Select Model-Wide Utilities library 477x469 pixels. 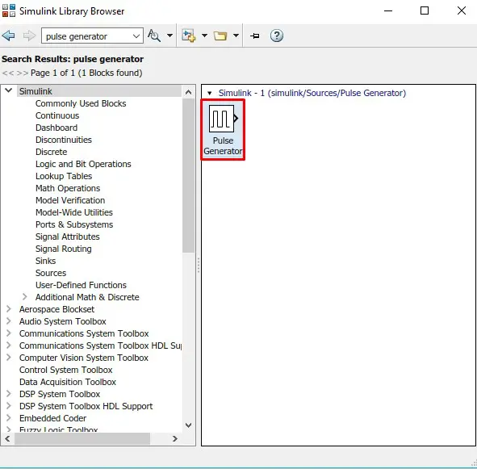(74, 212)
